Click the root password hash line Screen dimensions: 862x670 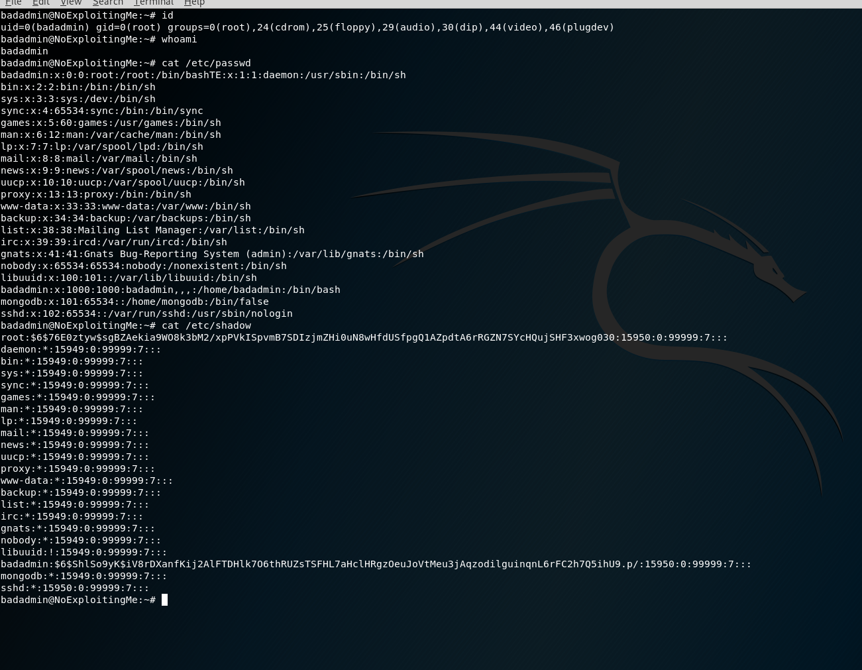point(364,337)
